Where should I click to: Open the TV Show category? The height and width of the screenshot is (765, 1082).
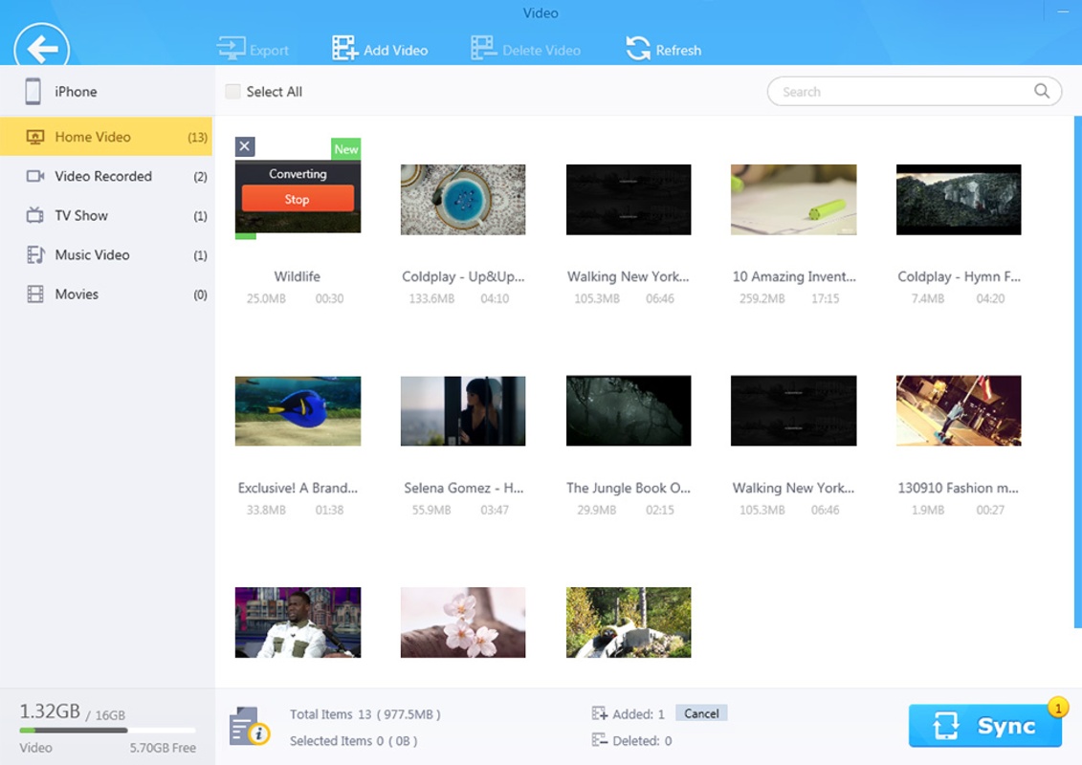tap(81, 215)
